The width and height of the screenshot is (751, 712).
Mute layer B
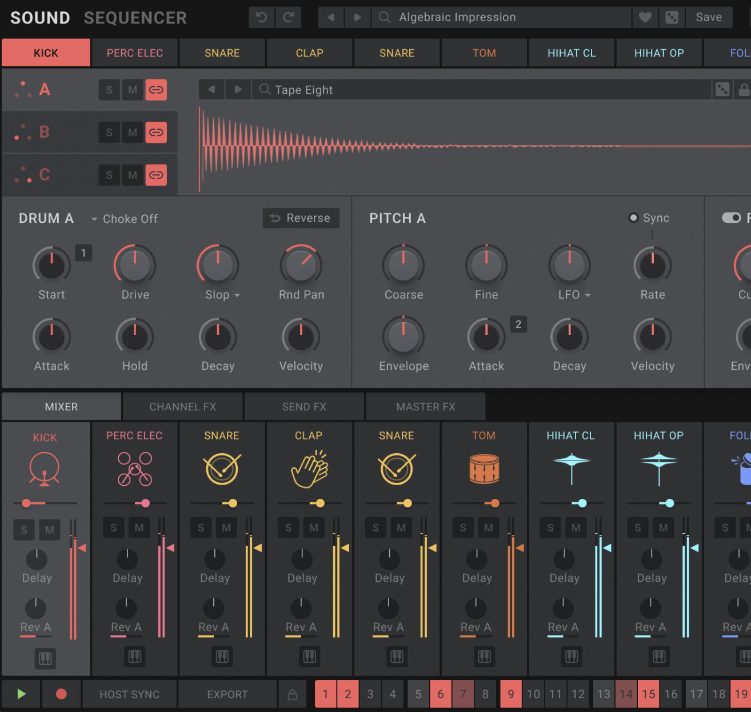(133, 133)
